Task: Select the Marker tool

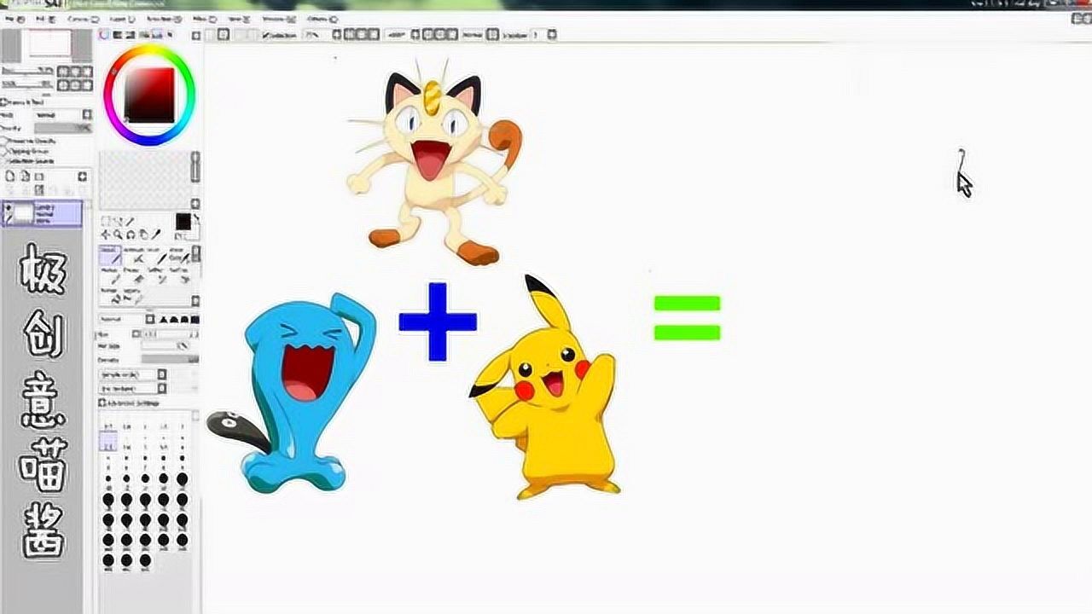Action: (110, 275)
